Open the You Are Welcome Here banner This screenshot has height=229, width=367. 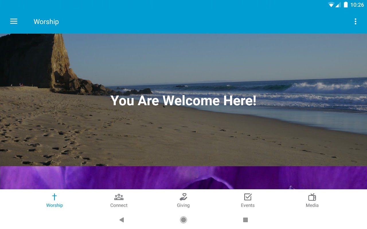tap(183, 100)
